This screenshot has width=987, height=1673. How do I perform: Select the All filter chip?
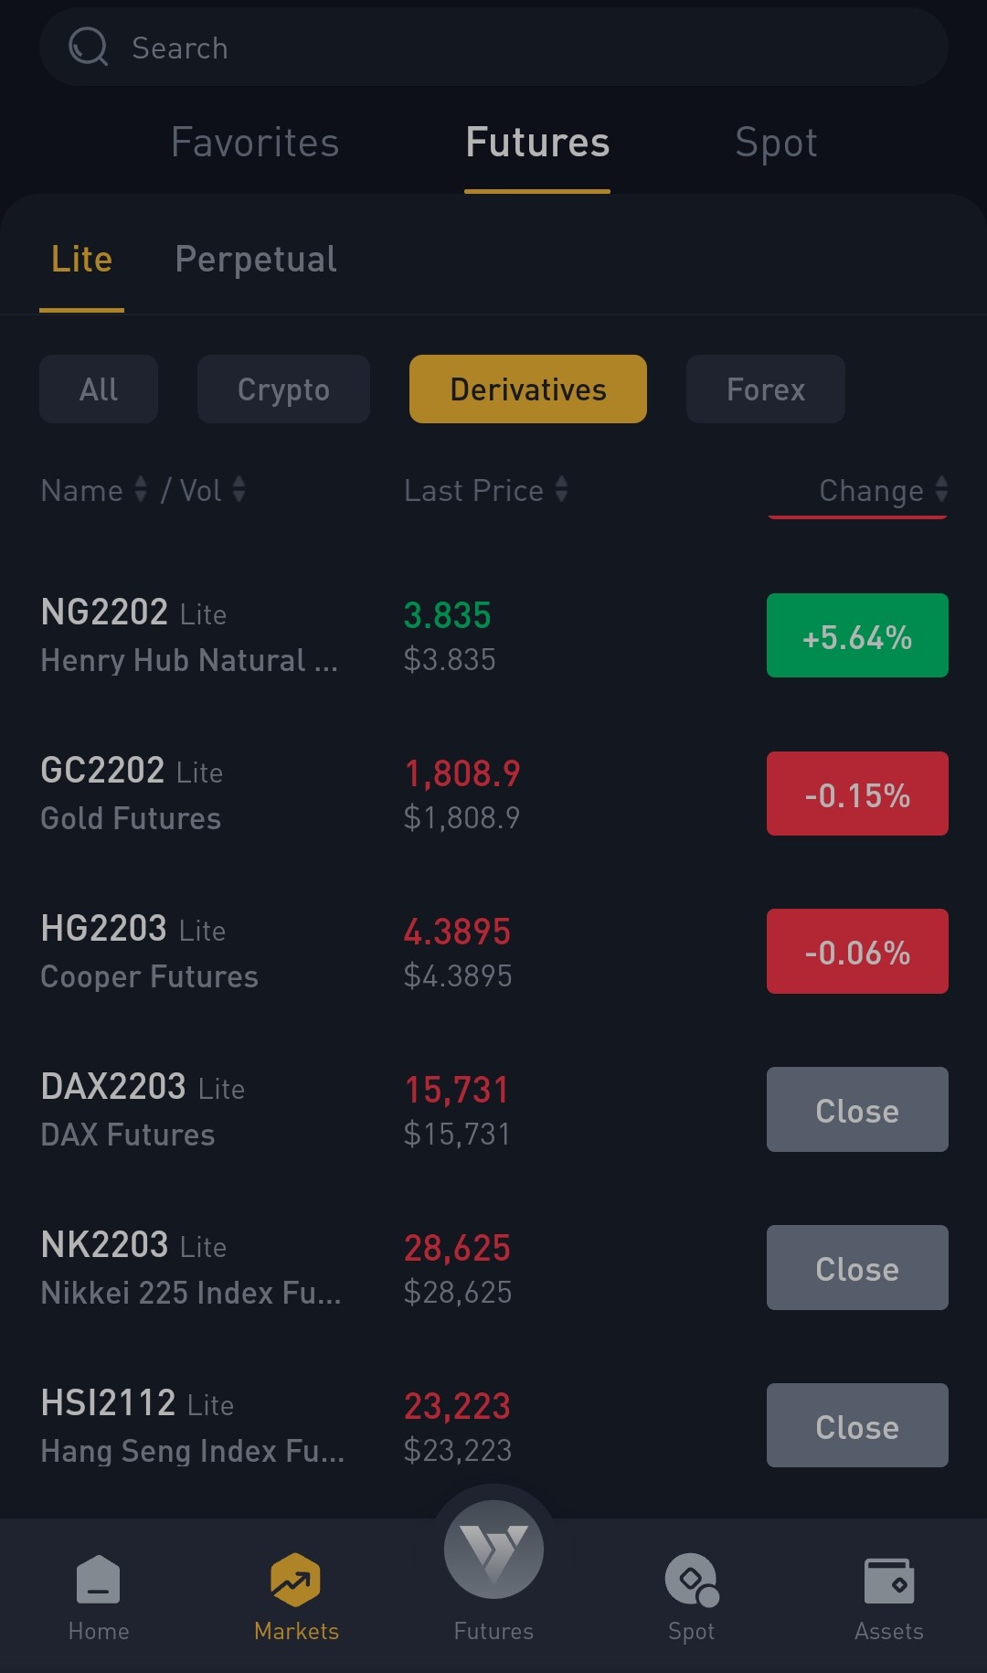pyautogui.click(x=99, y=389)
